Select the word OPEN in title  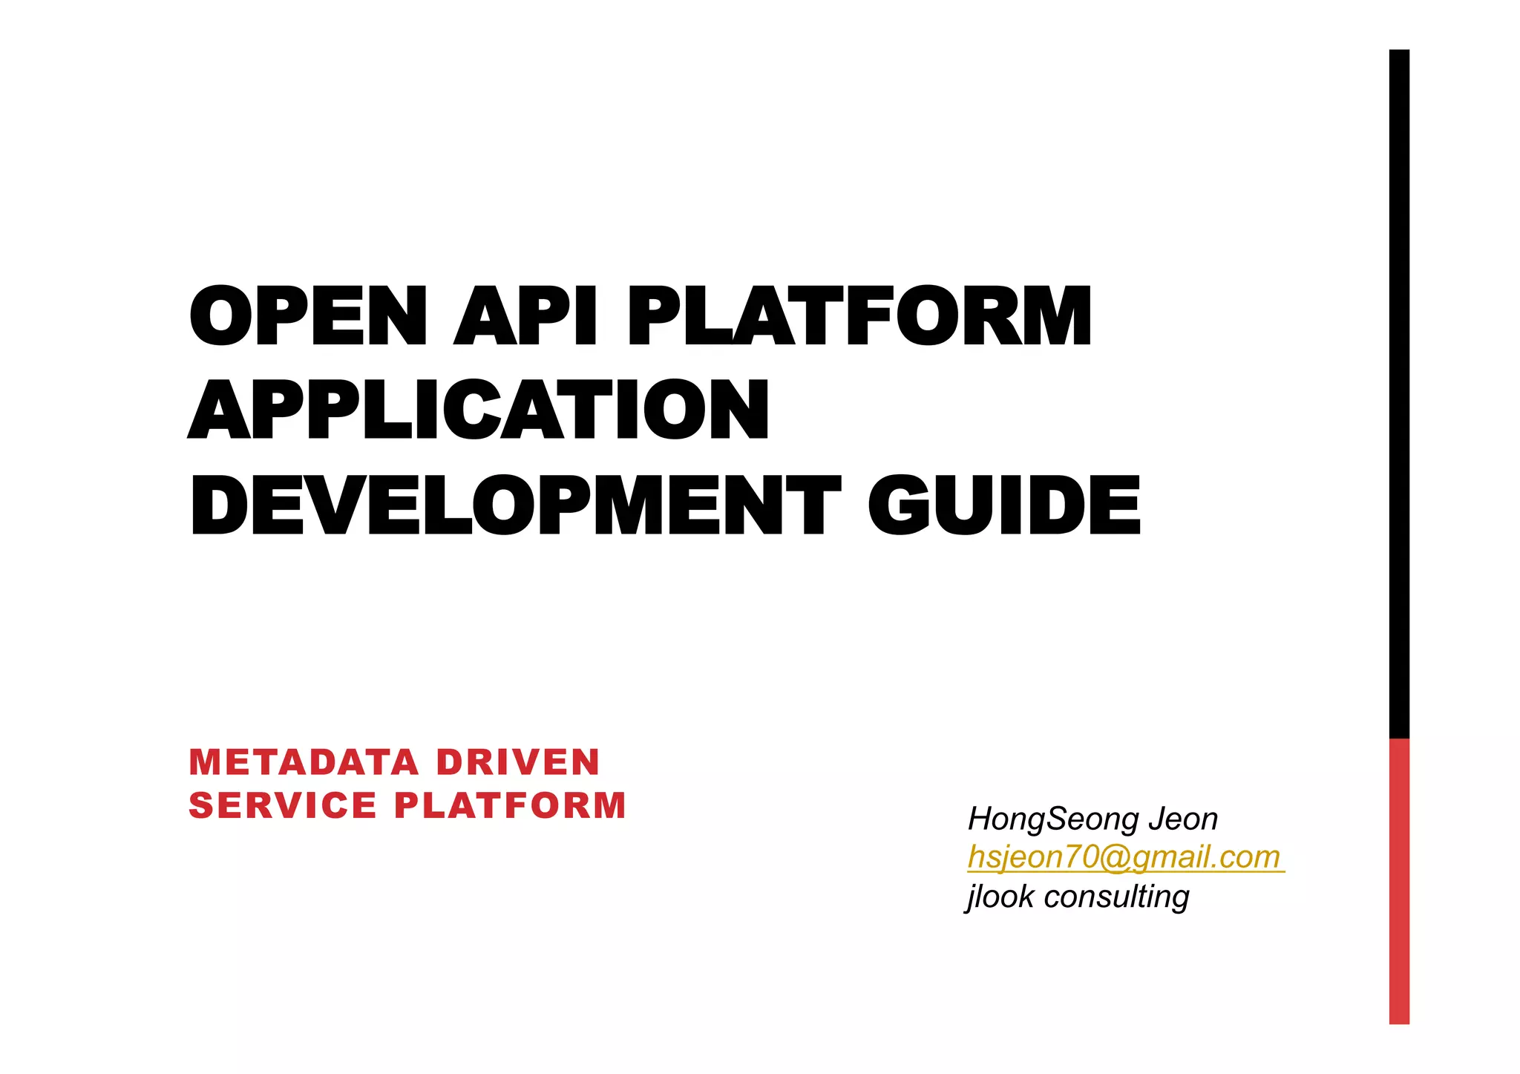[308, 317]
